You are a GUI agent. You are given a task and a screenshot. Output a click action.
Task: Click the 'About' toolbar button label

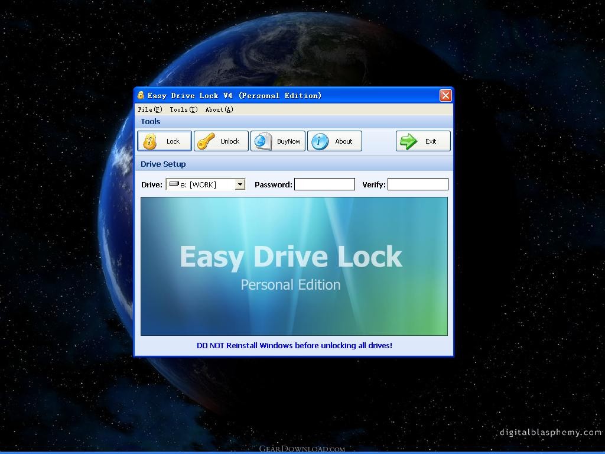[343, 141]
